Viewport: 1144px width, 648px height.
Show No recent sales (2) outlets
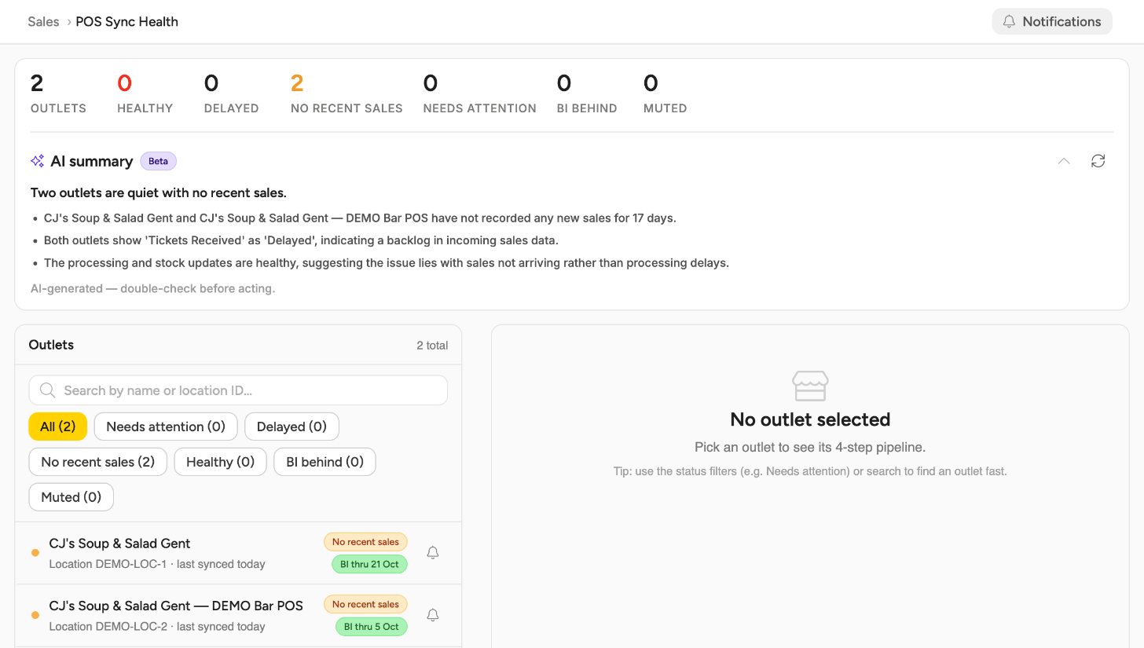[x=98, y=462]
